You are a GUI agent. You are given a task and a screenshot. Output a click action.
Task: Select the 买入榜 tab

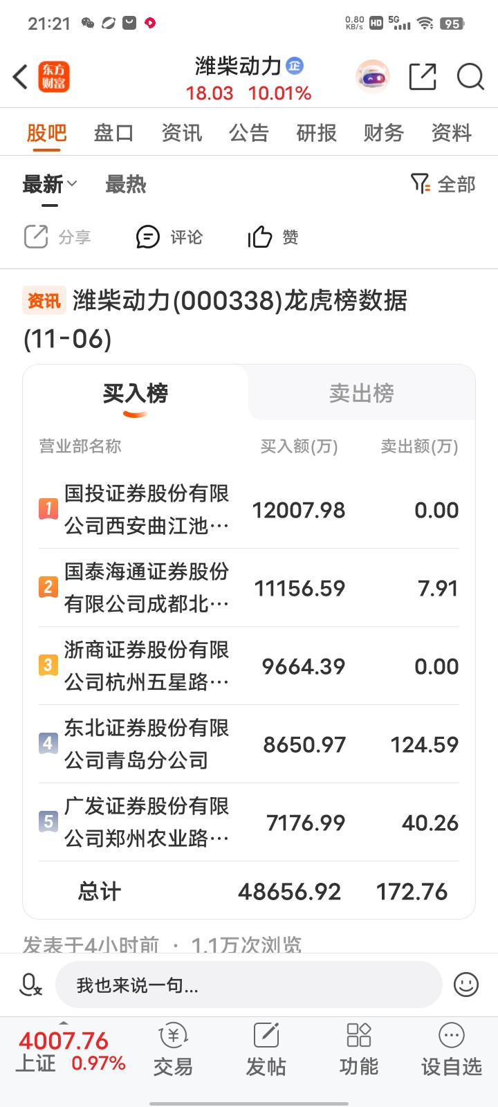pos(136,393)
